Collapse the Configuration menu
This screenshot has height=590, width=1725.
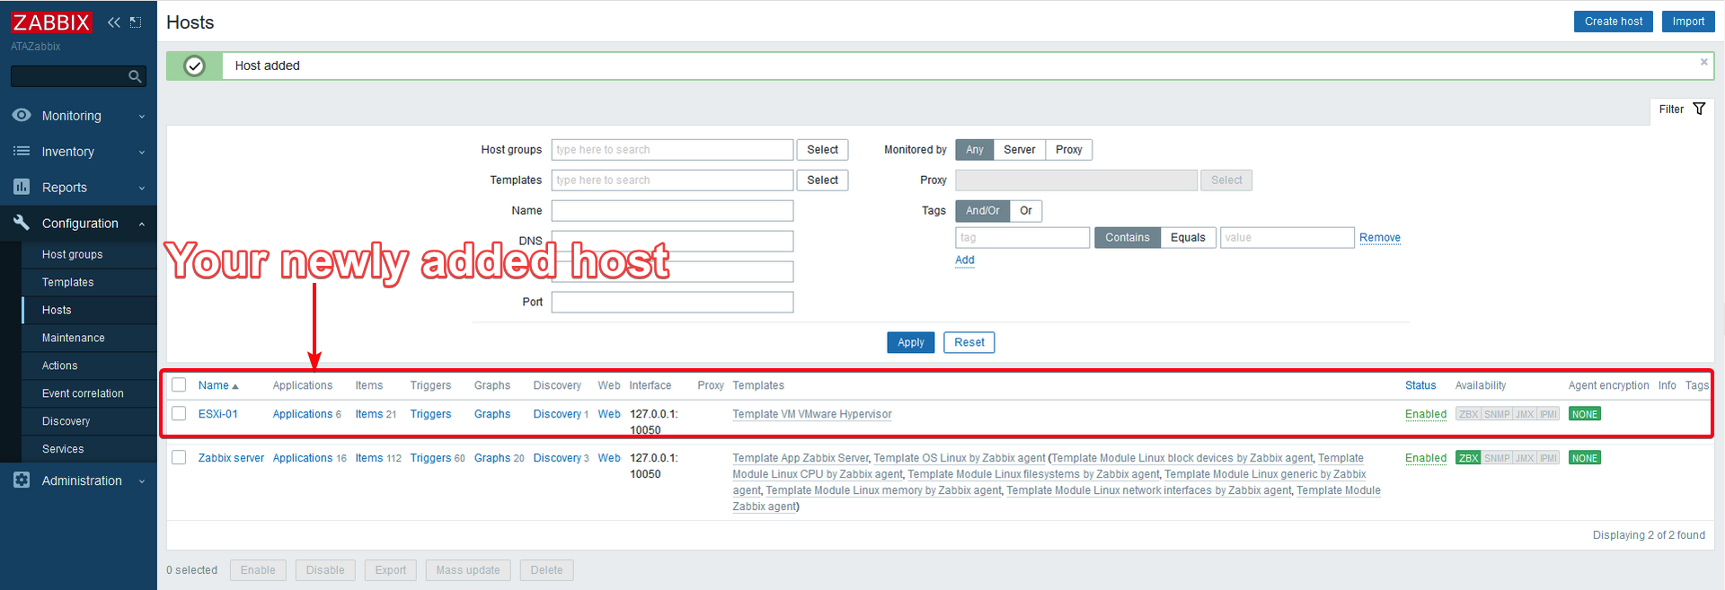tap(78, 223)
